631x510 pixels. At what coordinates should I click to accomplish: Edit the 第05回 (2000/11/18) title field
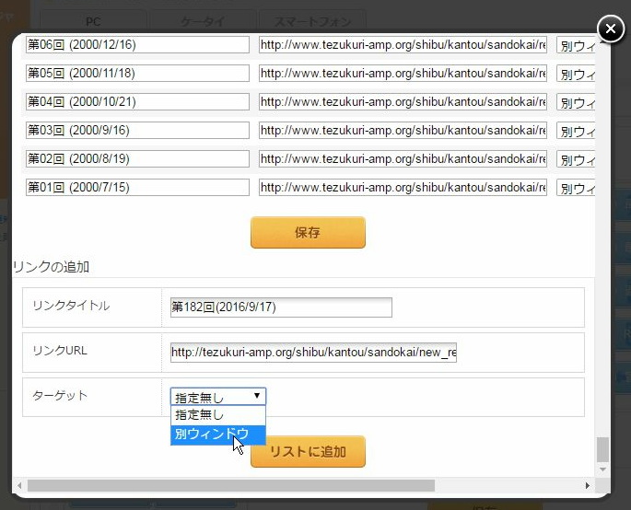pos(137,73)
